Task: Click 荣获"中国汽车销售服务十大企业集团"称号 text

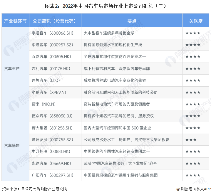Action: pyautogui.click(x=120, y=163)
